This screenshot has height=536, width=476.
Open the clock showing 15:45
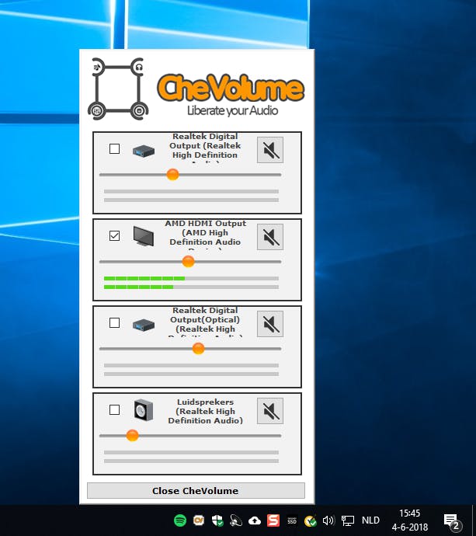[x=410, y=520]
